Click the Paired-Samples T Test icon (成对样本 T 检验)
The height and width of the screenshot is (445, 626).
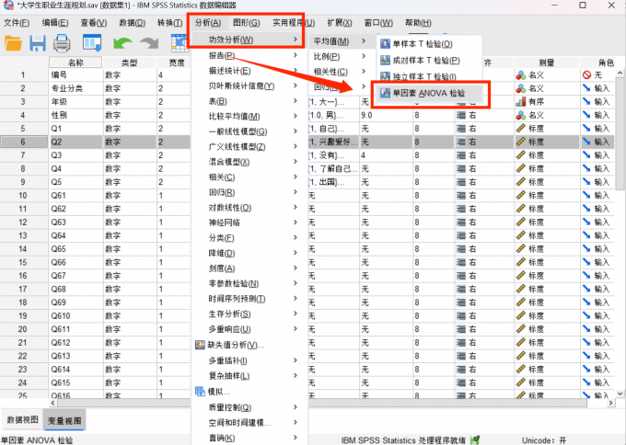[x=385, y=60]
